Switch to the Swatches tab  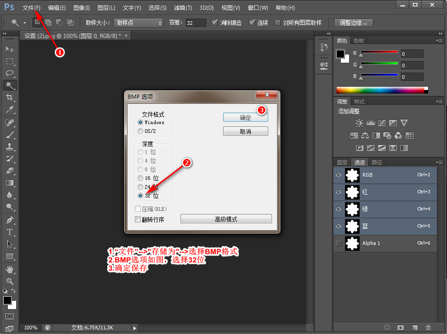359,41
